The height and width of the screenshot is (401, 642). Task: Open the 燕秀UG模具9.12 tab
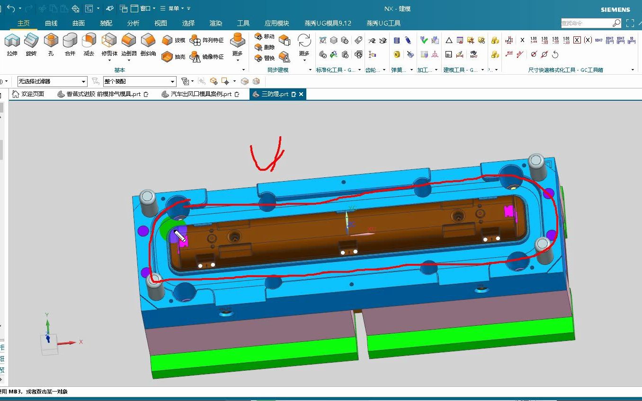tap(328, 23)
